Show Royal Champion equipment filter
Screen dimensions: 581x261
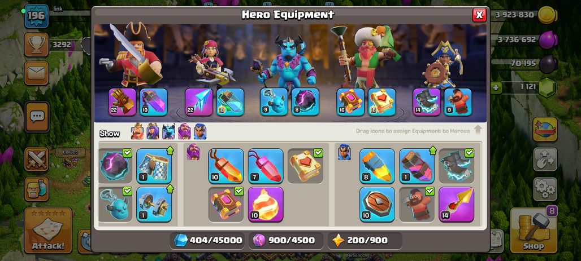200,131
